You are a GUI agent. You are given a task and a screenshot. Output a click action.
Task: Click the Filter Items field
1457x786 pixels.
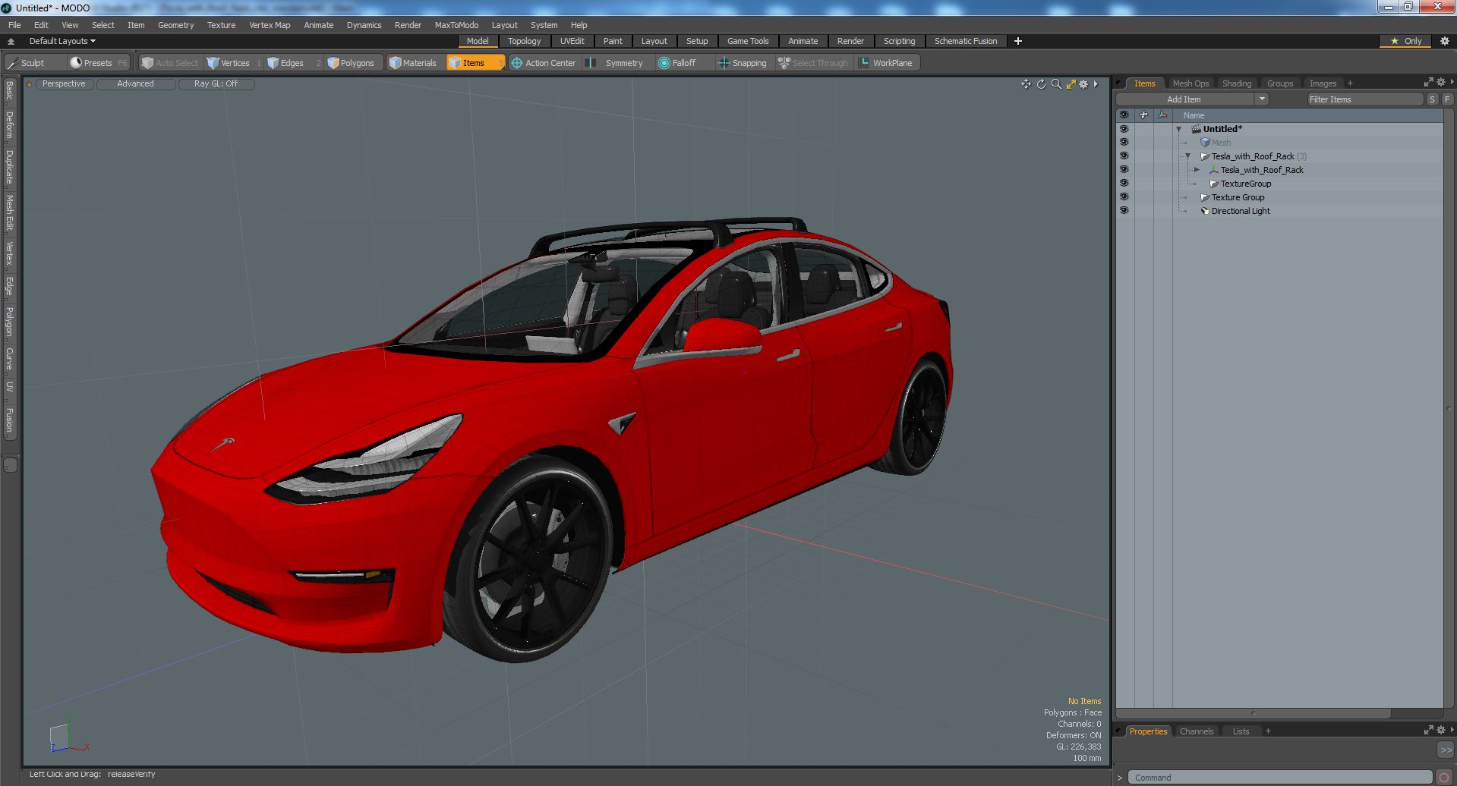tap(1364, 99)
